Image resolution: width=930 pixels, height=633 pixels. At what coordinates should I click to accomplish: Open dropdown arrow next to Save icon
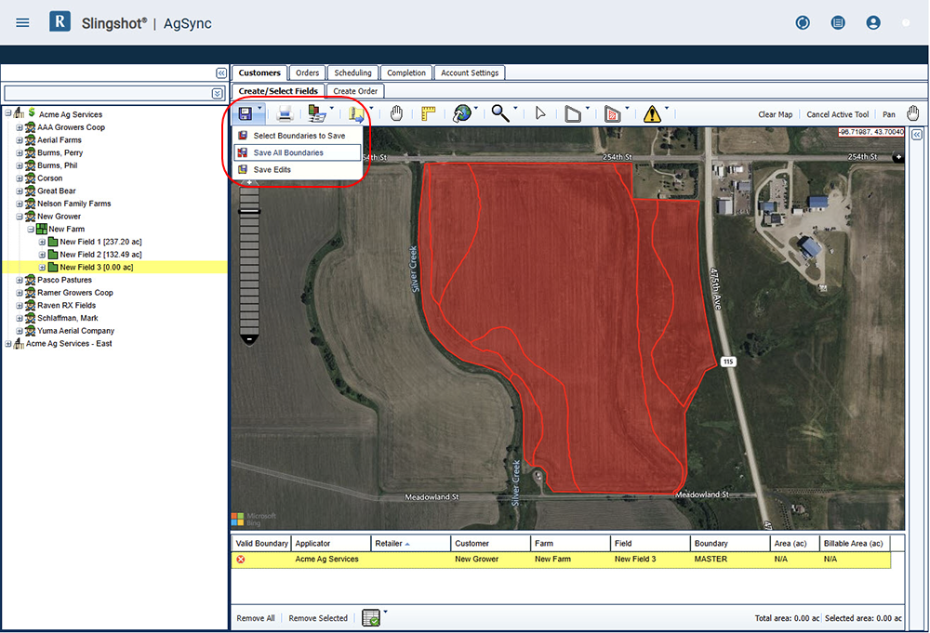259,108
